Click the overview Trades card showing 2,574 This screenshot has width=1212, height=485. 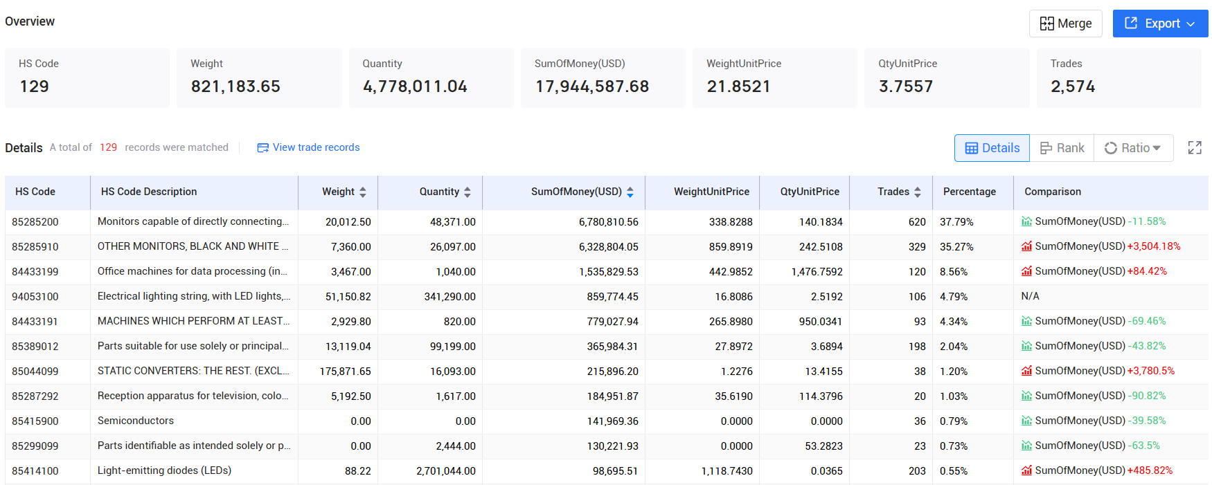[x=1119, y=77]
